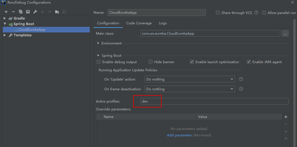Switch to Logs tab

point(163,23)
